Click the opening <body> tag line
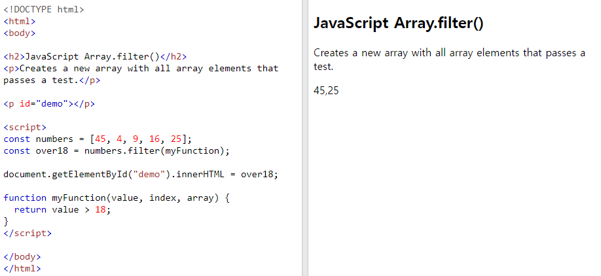The width and height of the screenshot is (601, 276). tap(20, 33)
